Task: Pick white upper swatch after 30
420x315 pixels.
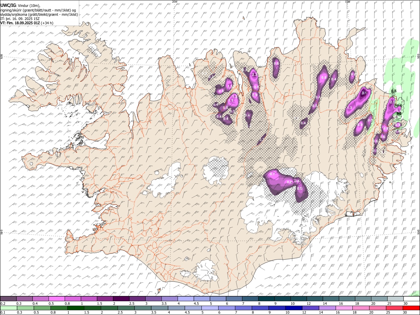Action: point(412,299)
